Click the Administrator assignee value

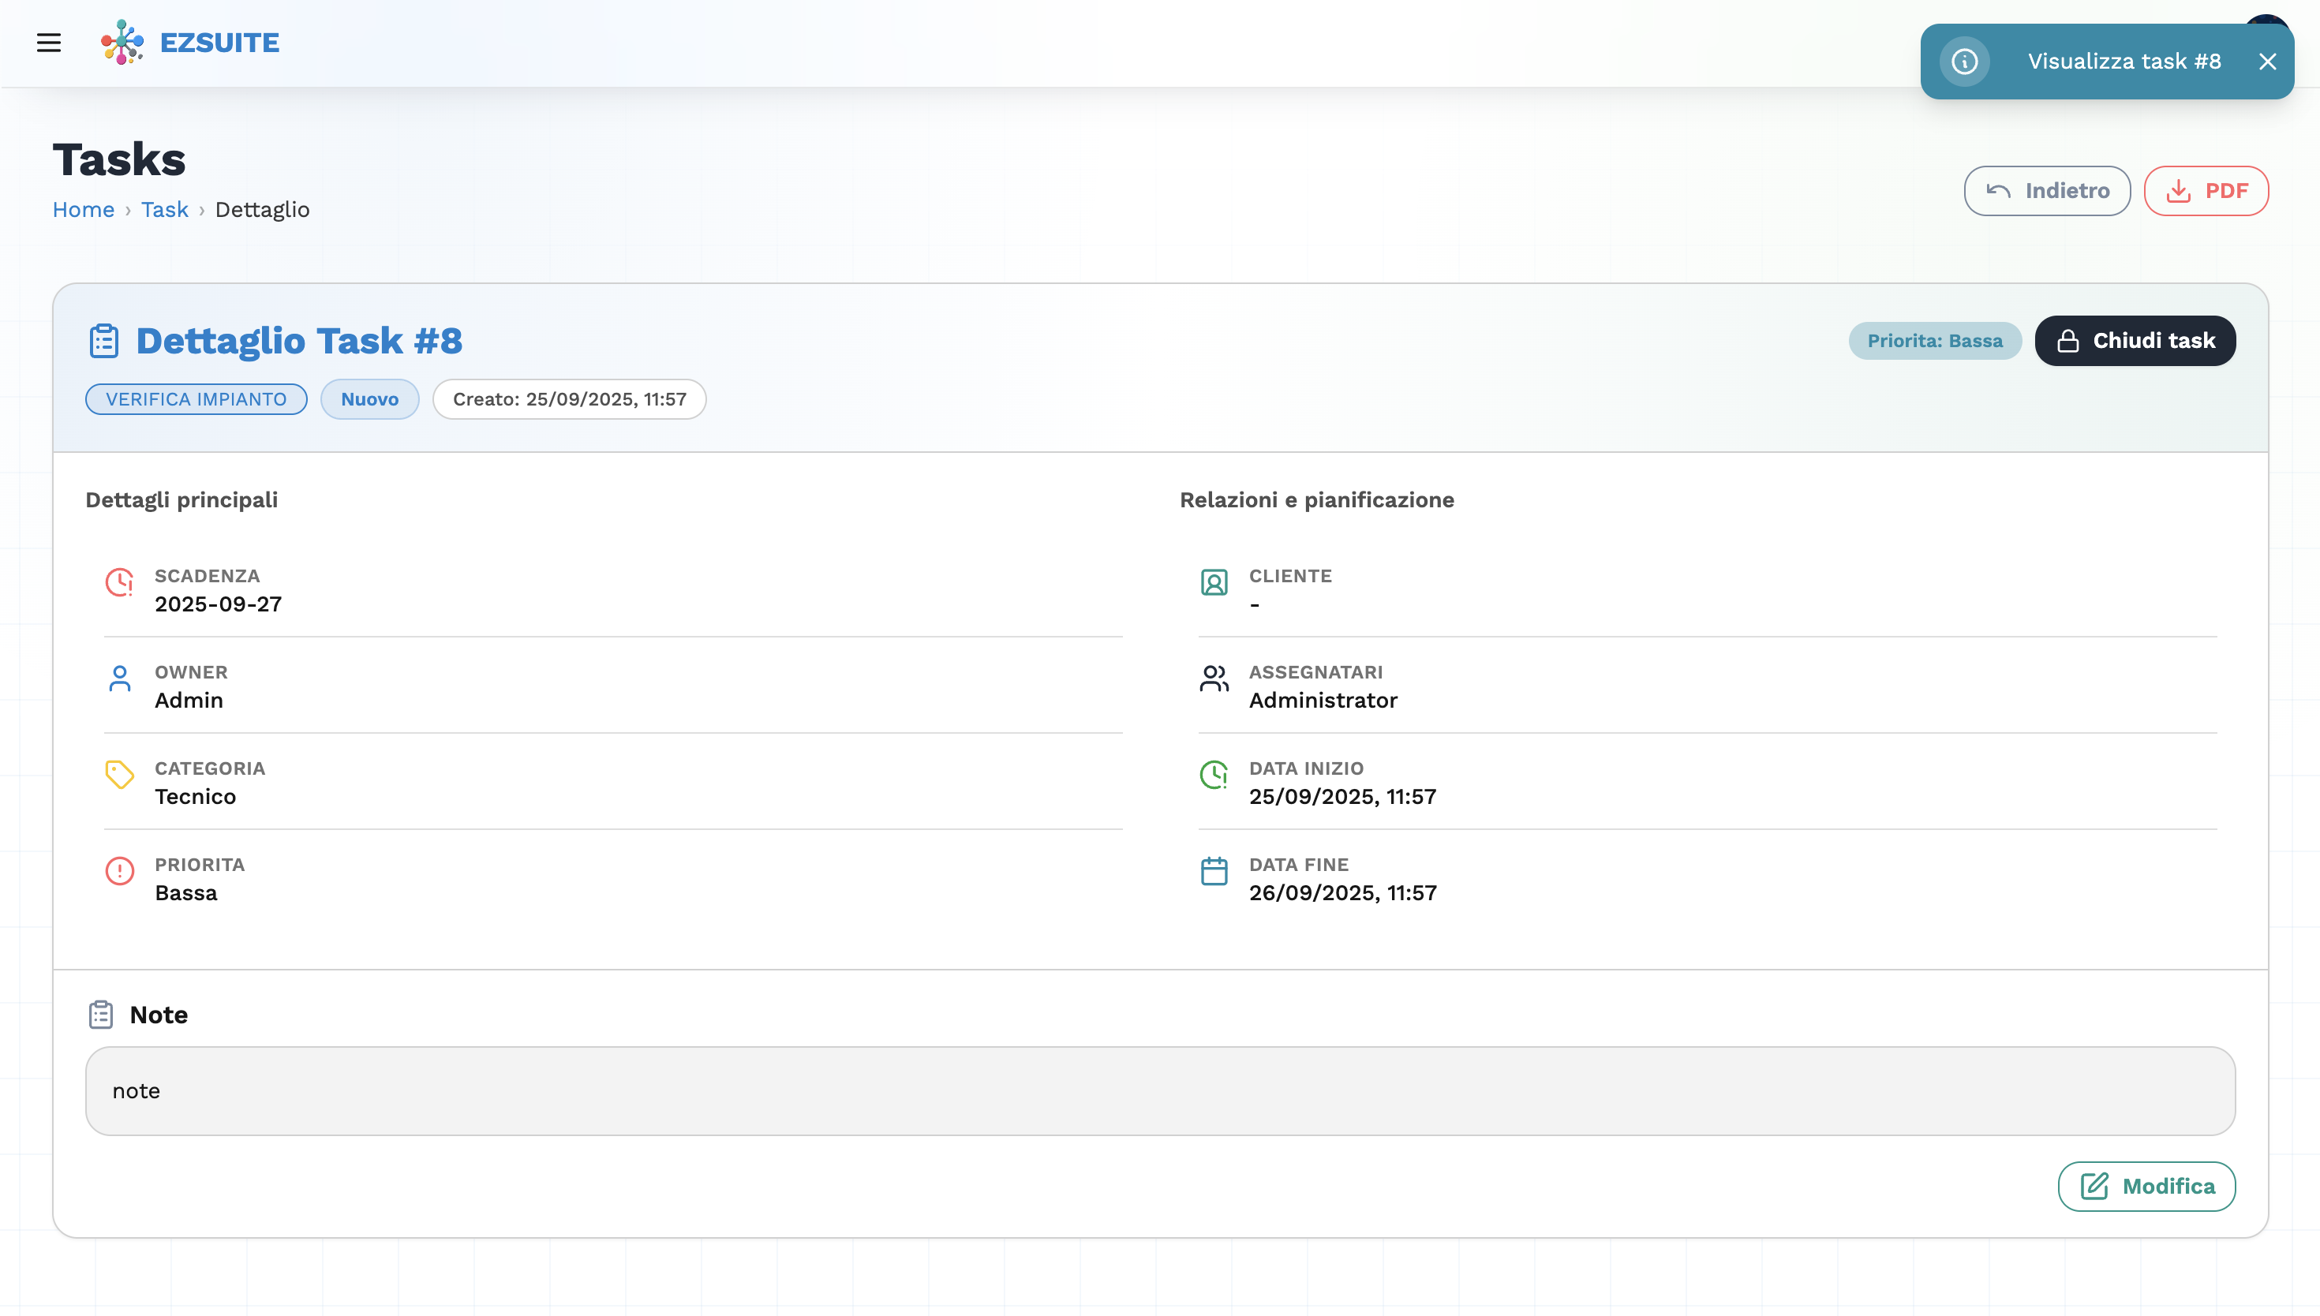click(1323, 701)
